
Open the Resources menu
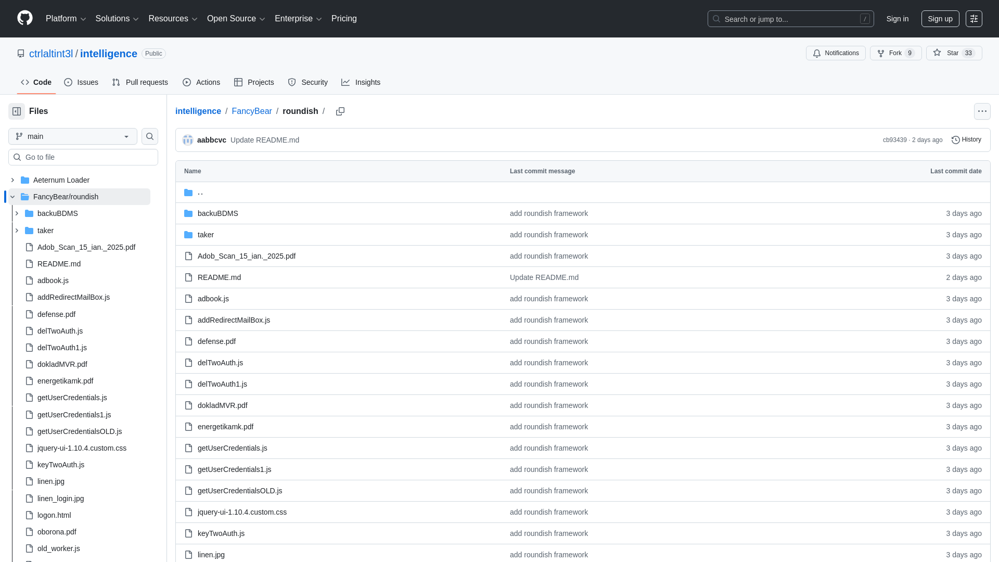point(172,18)
